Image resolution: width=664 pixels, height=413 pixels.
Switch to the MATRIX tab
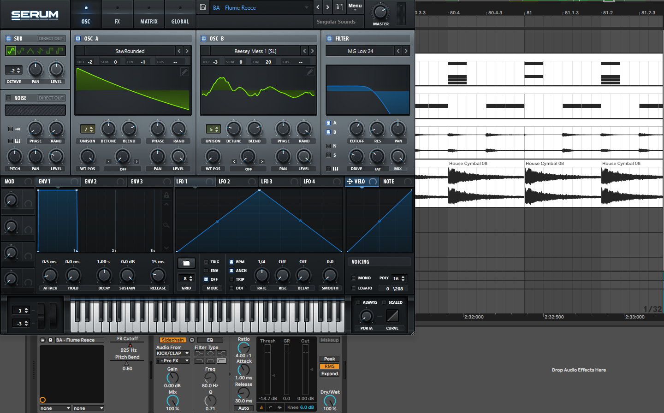click(149, 14)
